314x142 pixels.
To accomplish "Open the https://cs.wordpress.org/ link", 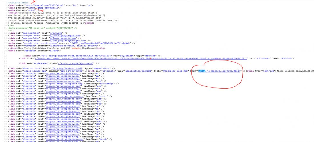I will (63, 129).
